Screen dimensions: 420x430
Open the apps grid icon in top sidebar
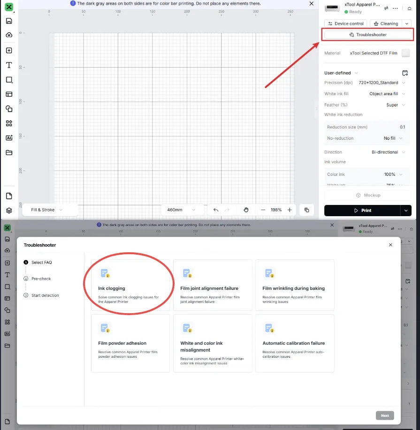pos(9,123)
